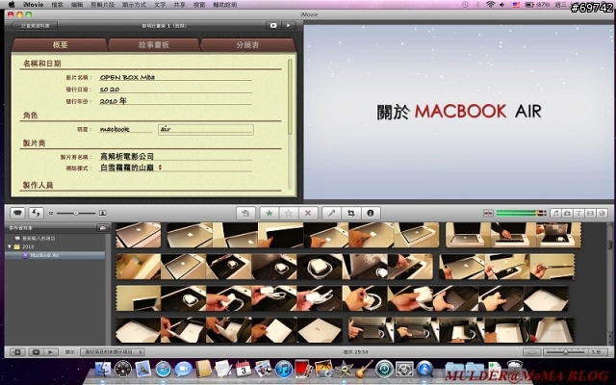This screenshot has height=385, width=616.
Task: Select the voiceover microphone tool
Action: pos(332,213)
